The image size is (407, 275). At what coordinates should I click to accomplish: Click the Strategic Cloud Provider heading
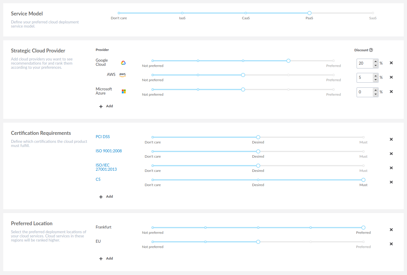click(38, 51)
